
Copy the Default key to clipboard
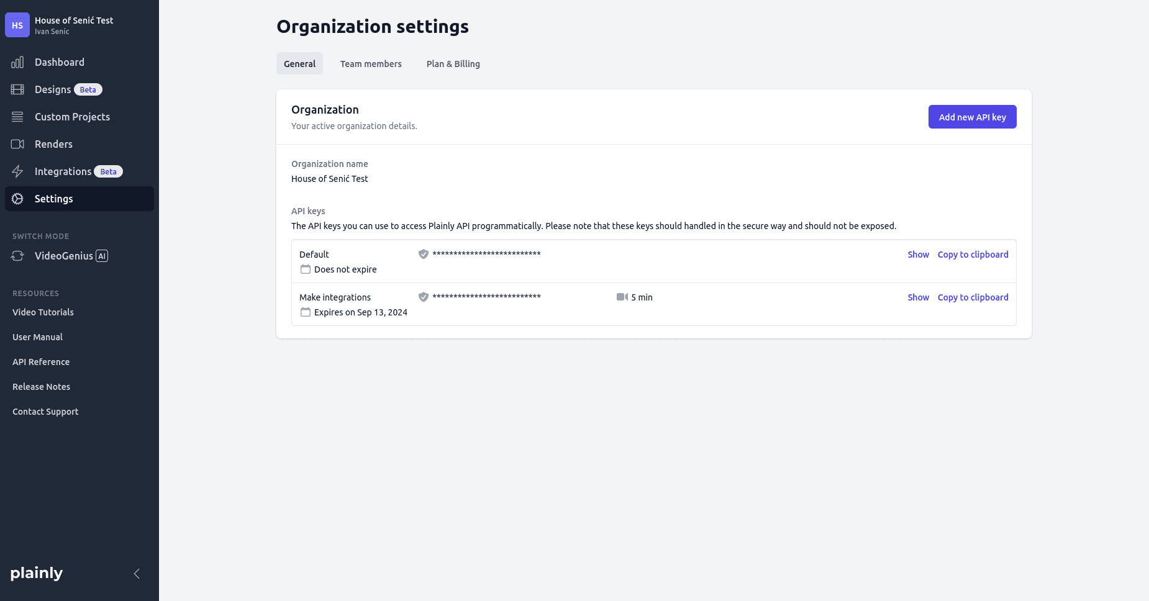[x=973, y=255]
